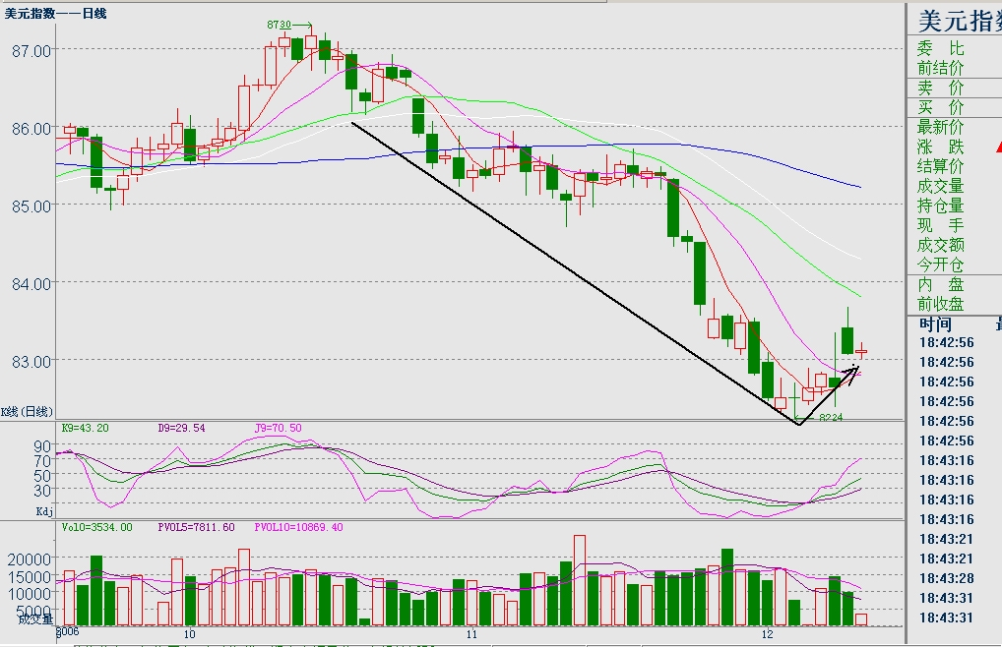1002x647 pixels.
Task: Click the D9=29.54 indicator value
Action: (x=181, y=428)
